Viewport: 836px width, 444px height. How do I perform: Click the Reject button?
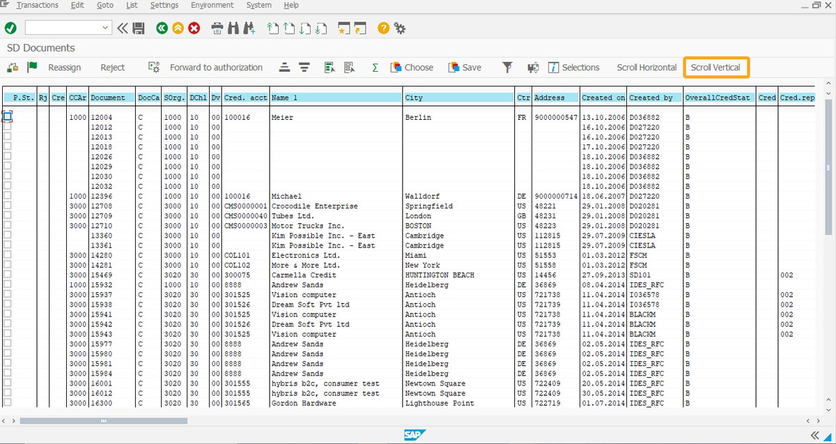(x=113, y=68)
